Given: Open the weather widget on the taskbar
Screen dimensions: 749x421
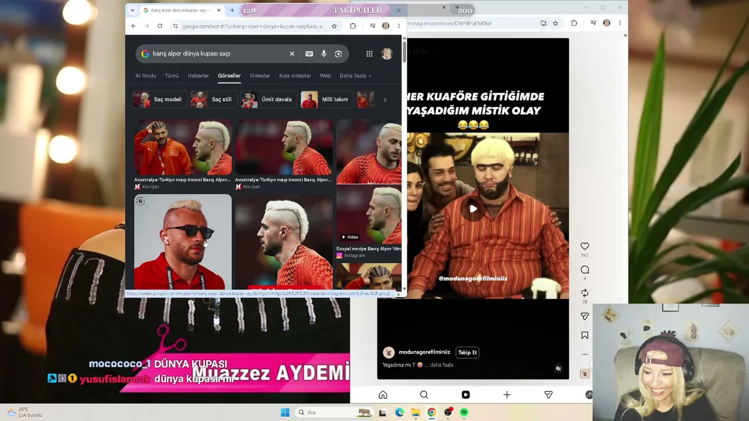Looking at the screenshot, I should point(23,412).
